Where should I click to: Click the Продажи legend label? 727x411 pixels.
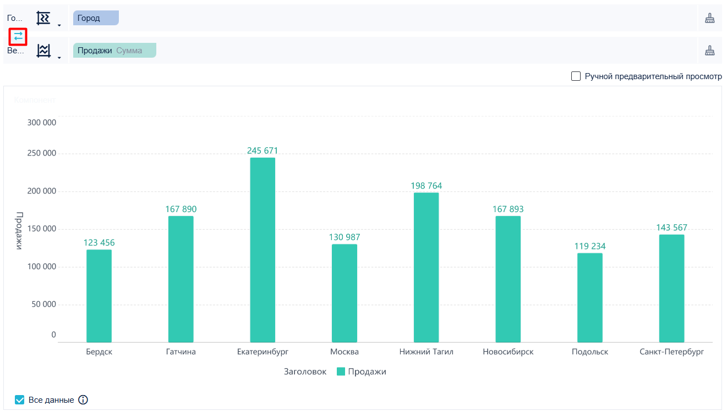[x=367, y=371]
